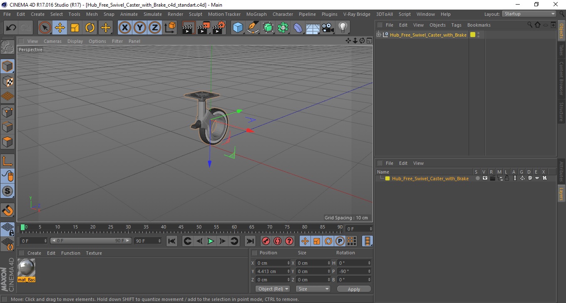Open the Objects manager Tags menu
Image resolution: width=566 pixels, height=303 pixels.
coord(456,25)
